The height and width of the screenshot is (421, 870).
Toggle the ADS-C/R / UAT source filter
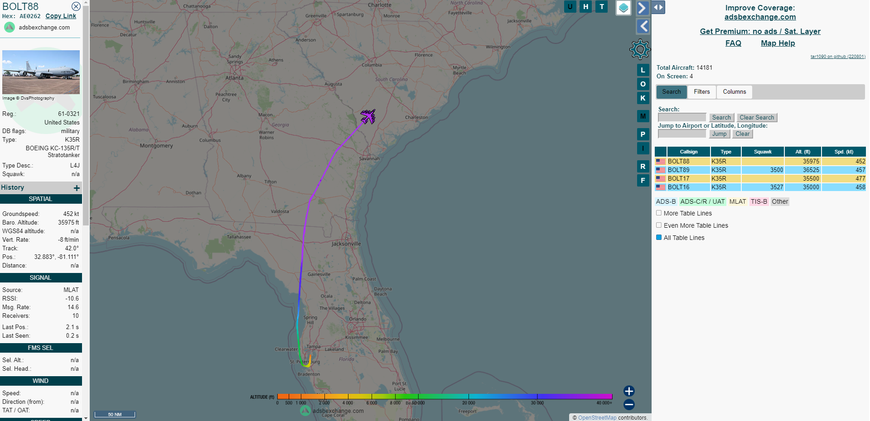click(x=702, y=202)
